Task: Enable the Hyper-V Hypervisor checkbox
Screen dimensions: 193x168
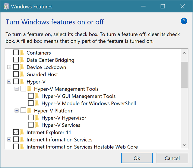Action: pos(31,118)
